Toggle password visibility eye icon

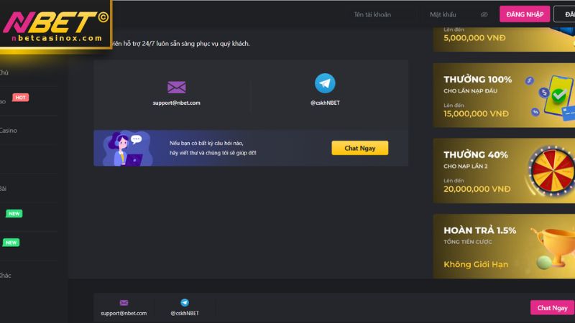(484, 14)
